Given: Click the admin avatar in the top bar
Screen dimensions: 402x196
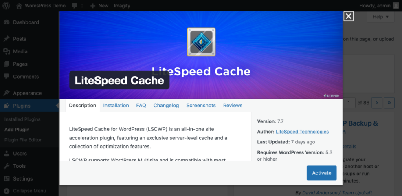Looking at the screenshot, I should tap(396, 6).
